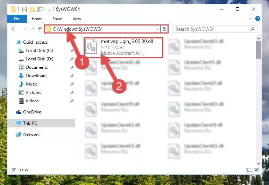
Task: Select OneDrive in the navigation pane
Action: pos(32,112)
